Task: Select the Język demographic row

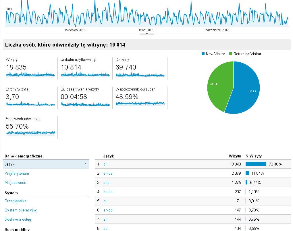Action: pyautogui.click(x=46, y=164)
